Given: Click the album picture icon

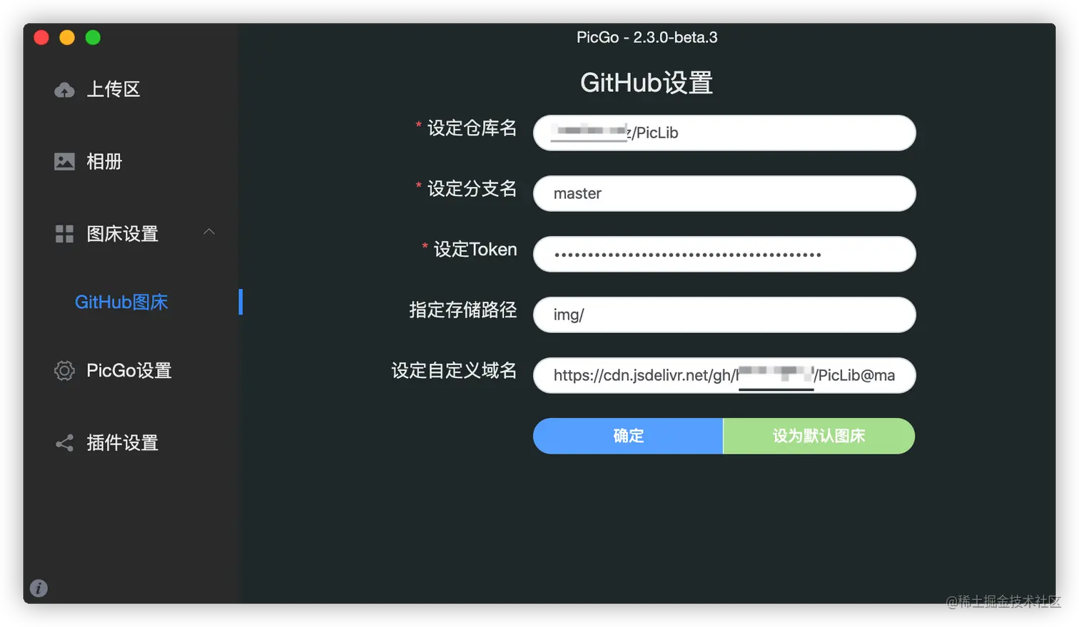Looking at the screenshot, I should coord(64,161).
